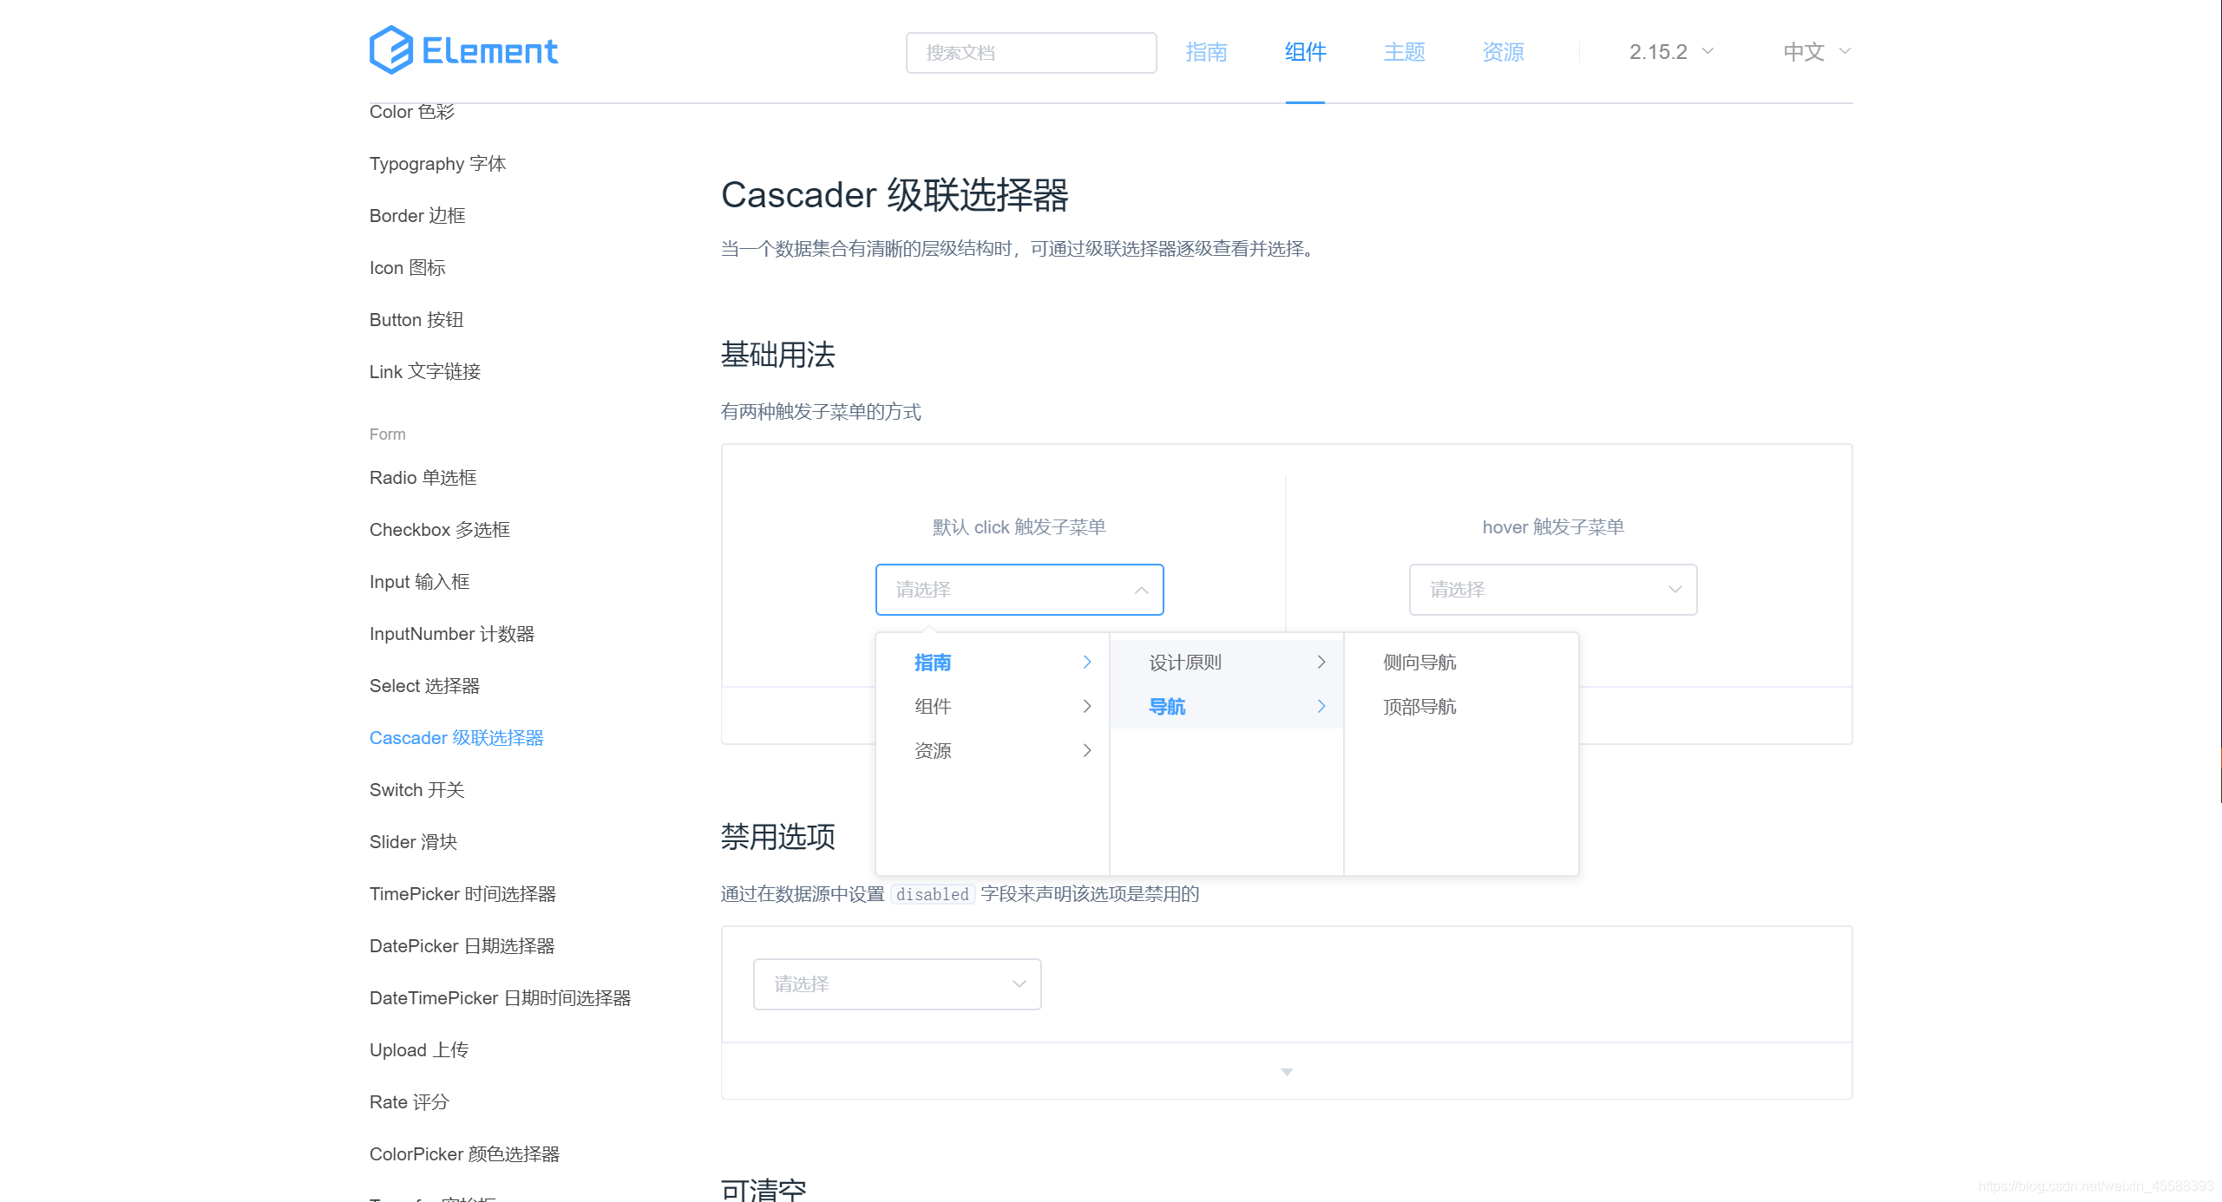Collapse the click-trigger cascader with its up arrow
Image resolution: width=2222 pixels, height=1202 pixels.
click(1141, 591)
